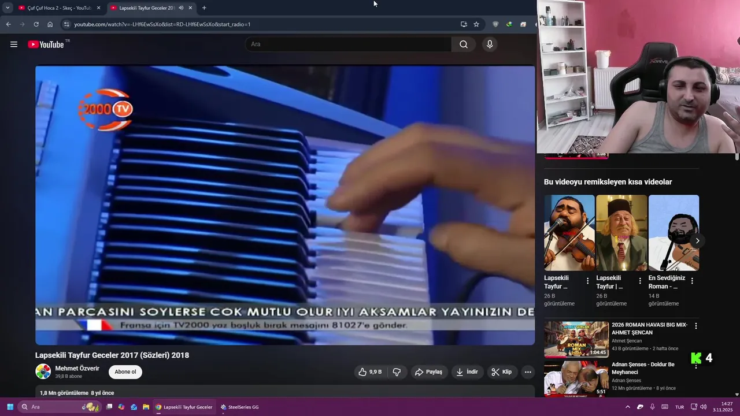Image resolution: width=740 pixels, height=416 pixels.
Task: Switch to SteelSeries GG taskbar app
Action: 239,407
